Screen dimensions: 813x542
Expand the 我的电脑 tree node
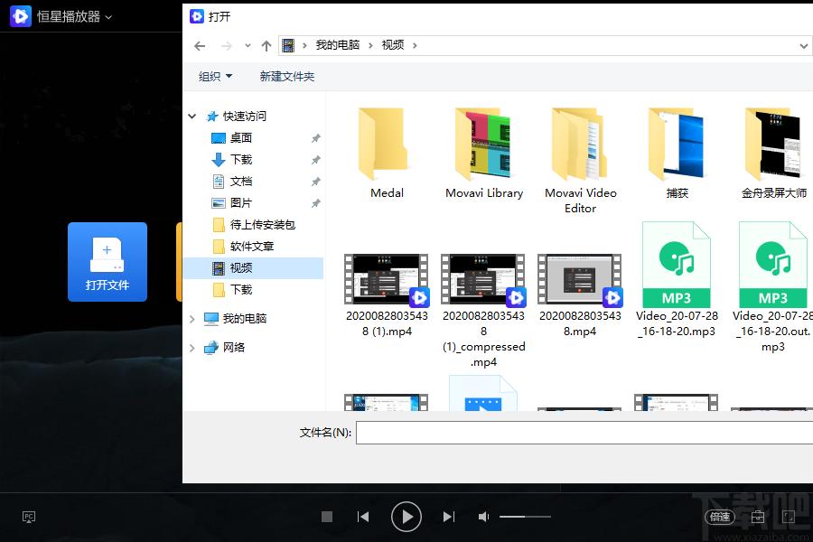[192, 319]
